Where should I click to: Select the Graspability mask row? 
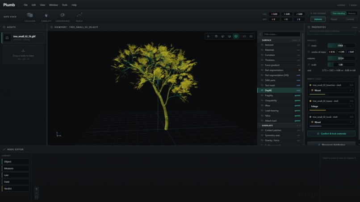pos(280,100)
